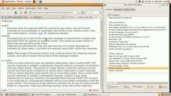Switch to the Yahoo! tab
This screenshot has height=96, width=171.
39,17
